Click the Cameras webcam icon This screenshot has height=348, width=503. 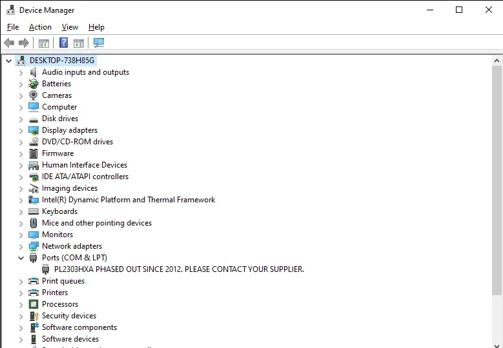click(34, 95)
